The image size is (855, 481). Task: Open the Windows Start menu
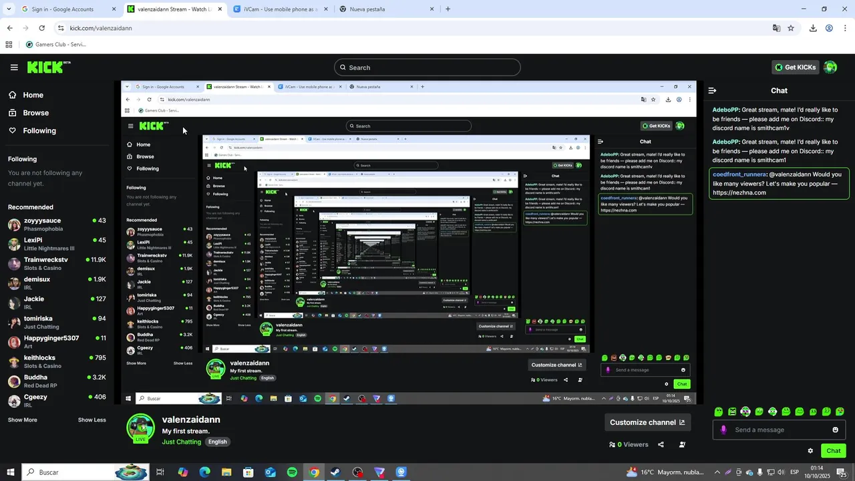[x=9, y=472]
